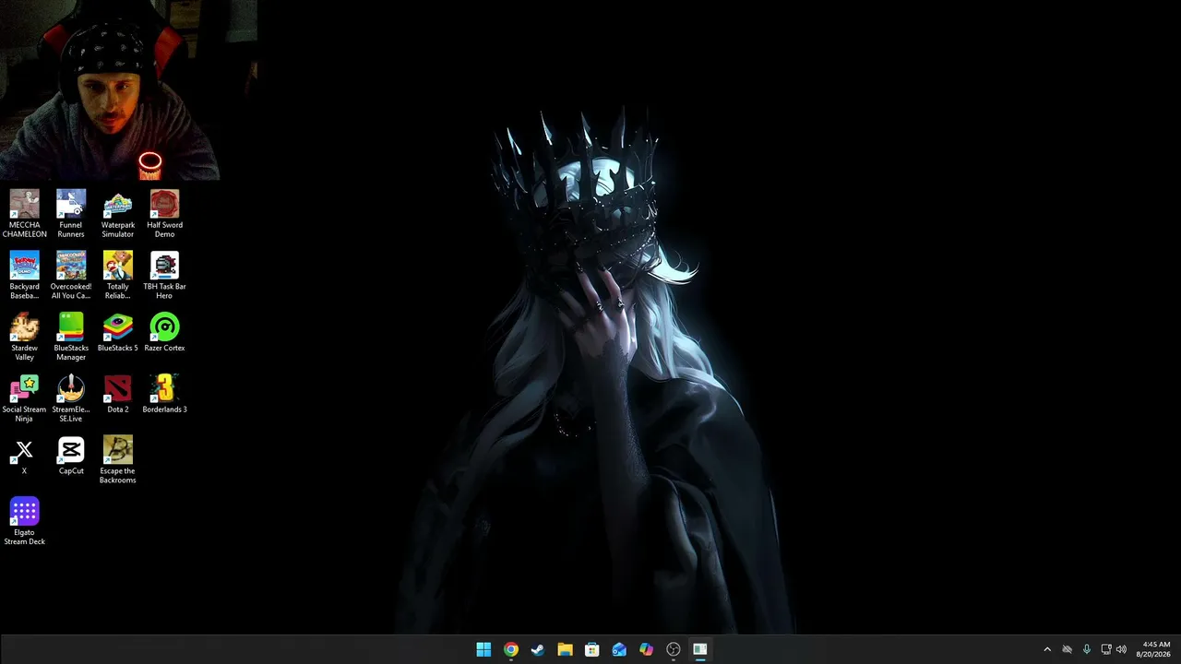Open the volume speaker control

coord(1121,649)
